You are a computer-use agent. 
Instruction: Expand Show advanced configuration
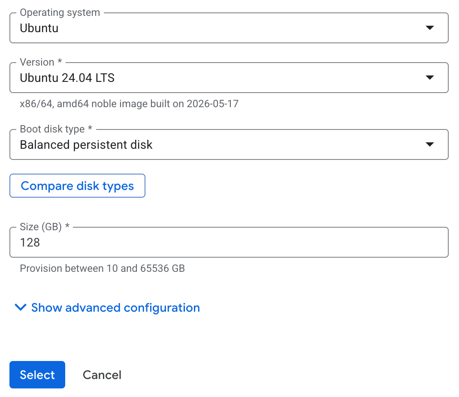[x=107, y=307]
